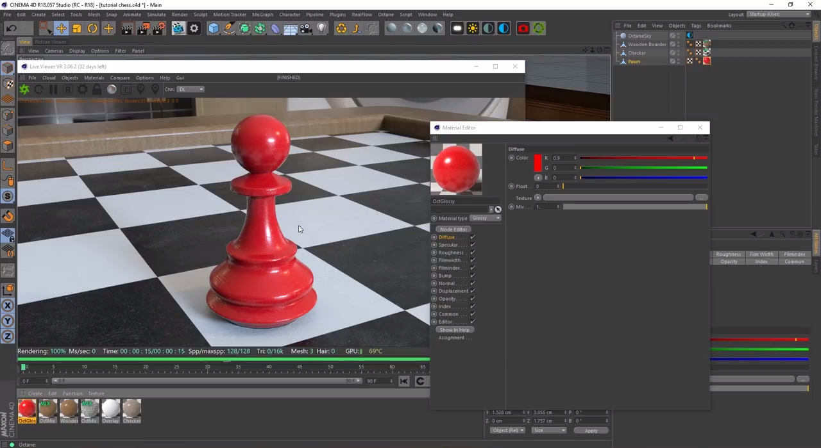The image size is (821, 448).
Task: Click the red Octane toolbar icon
Action: [x=523, y=28]
